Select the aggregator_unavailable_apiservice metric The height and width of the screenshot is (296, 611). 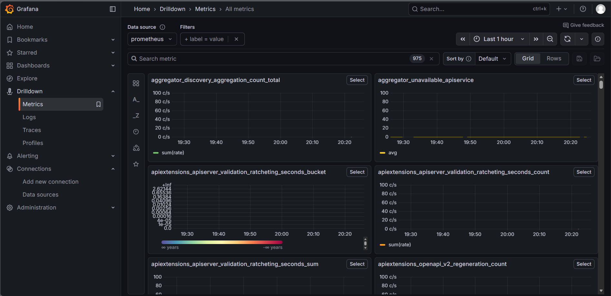coord(584,80)
